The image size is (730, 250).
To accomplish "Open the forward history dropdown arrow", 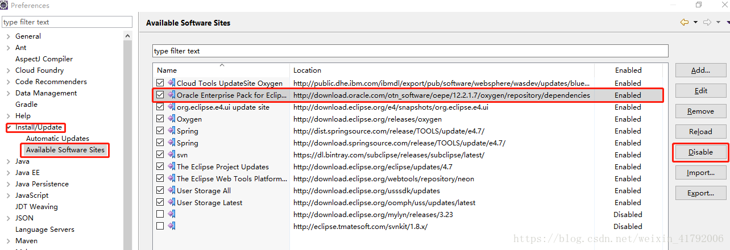I will [x=718, y=22].
